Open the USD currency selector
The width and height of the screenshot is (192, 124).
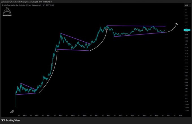click(187, 5)
